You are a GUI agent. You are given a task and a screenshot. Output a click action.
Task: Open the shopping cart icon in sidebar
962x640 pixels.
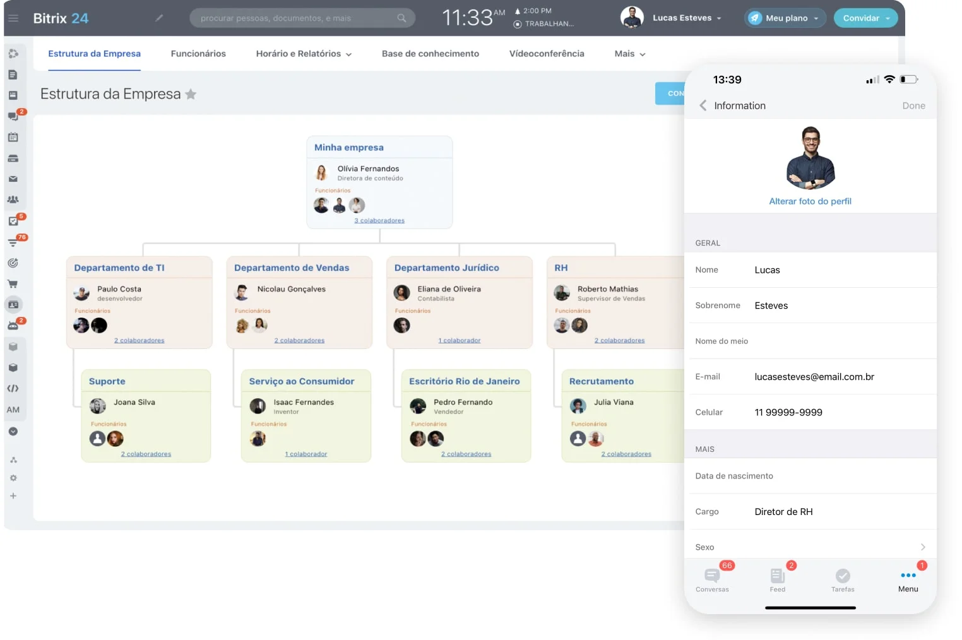tap(13, 284)
